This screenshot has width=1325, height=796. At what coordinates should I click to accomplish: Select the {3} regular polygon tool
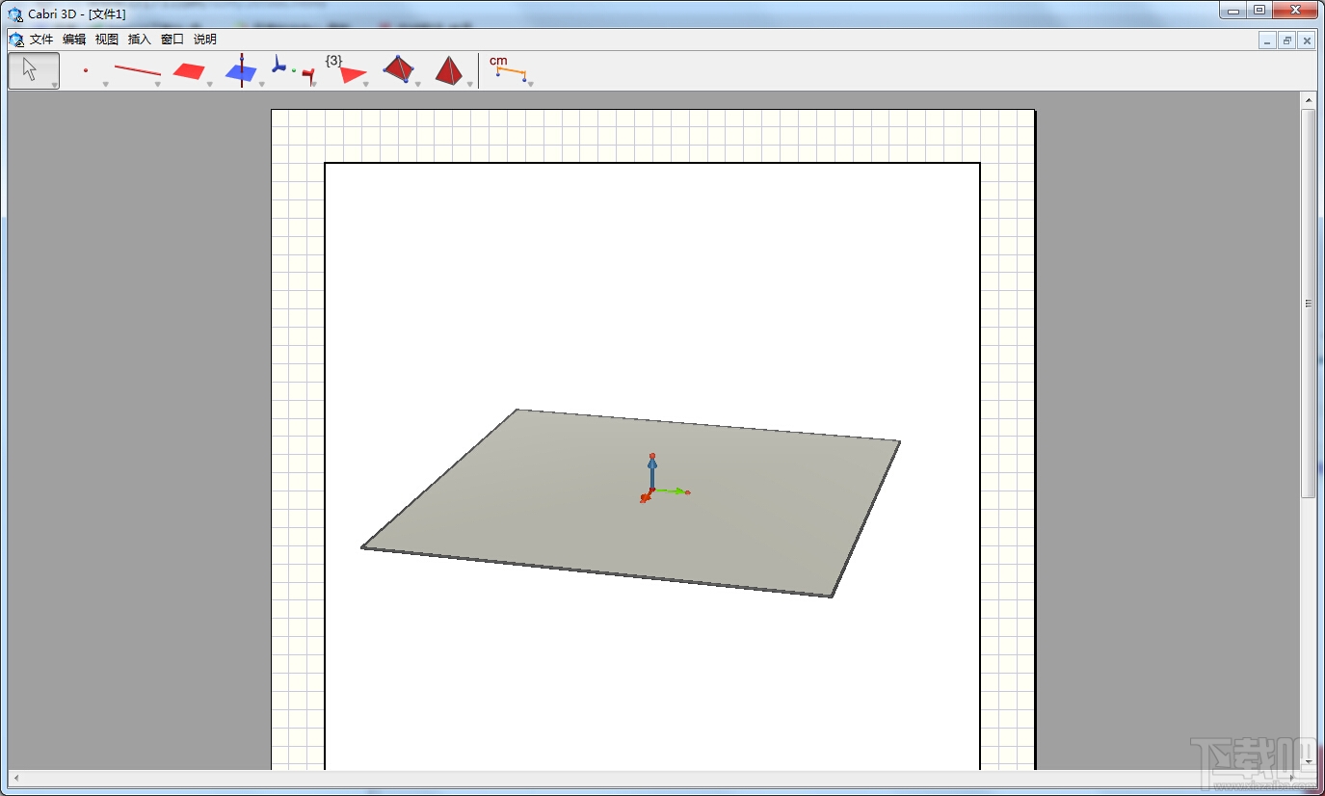coord(346,69)
